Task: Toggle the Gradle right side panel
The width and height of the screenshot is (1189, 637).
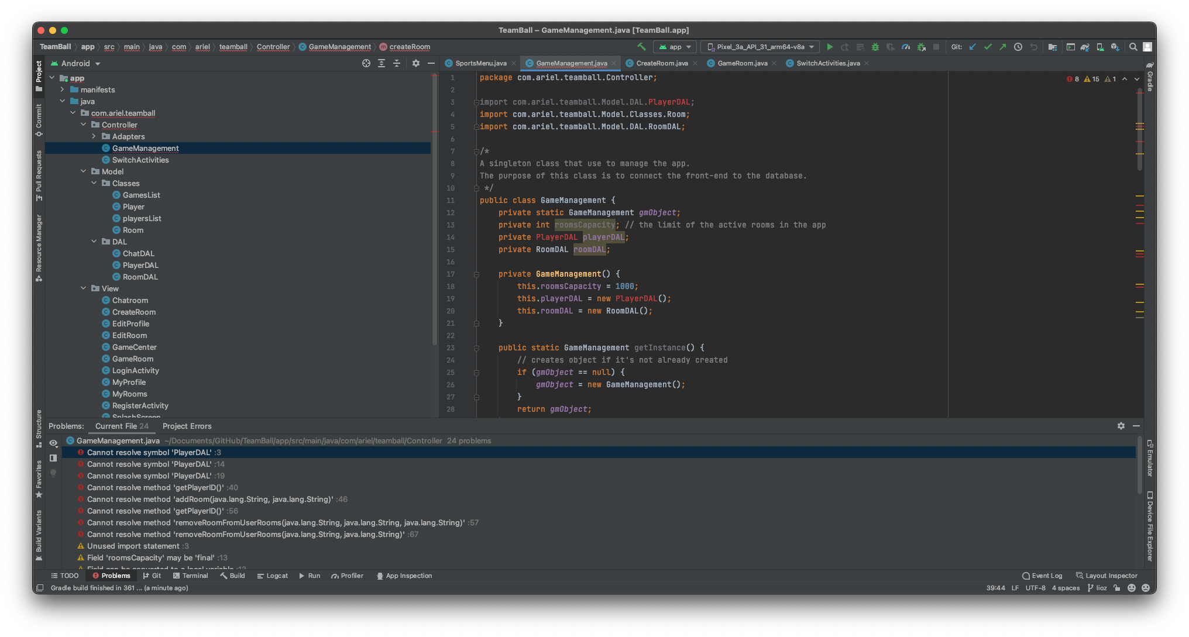Action: pos(1150,76)
